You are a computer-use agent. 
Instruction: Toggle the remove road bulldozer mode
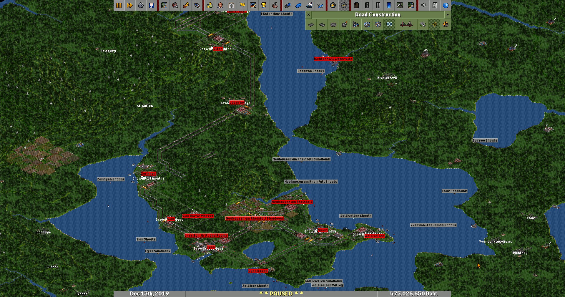[x=434, y=25]
